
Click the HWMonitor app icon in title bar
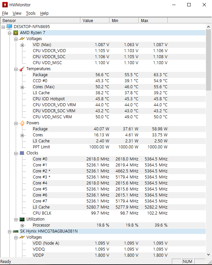point(5,5)
